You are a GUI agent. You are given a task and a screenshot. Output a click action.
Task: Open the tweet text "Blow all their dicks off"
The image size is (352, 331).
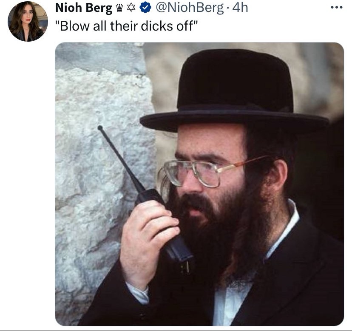[126, 26]
